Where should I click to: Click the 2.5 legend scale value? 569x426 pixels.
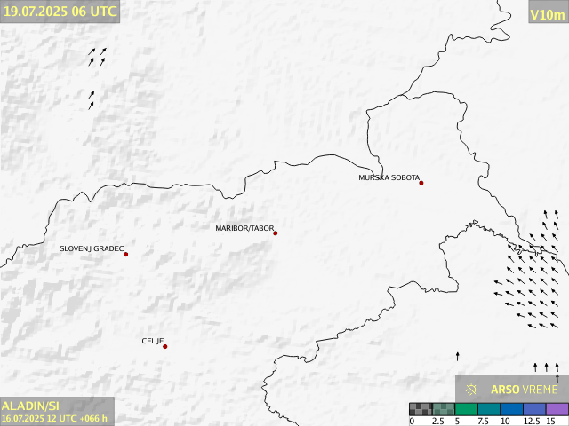(437, 421)
